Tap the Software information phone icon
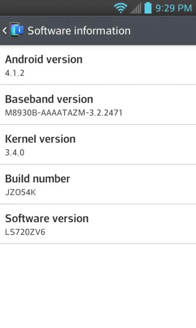 (x=17, y=30)
